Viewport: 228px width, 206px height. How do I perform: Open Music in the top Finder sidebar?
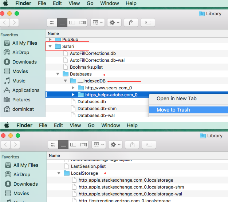pos(15,81)
